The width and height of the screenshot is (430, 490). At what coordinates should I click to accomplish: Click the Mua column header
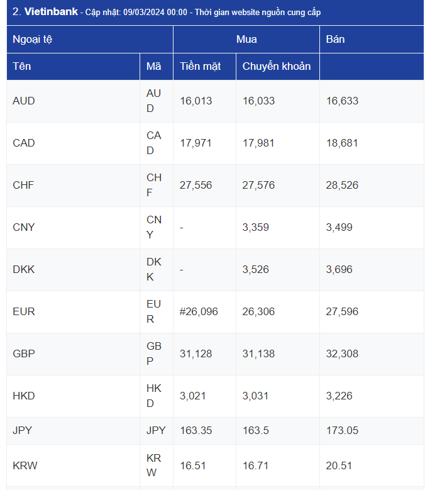246,40
